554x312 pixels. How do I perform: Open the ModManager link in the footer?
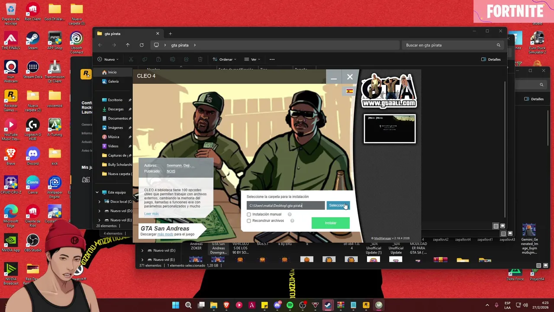(383, 238)
